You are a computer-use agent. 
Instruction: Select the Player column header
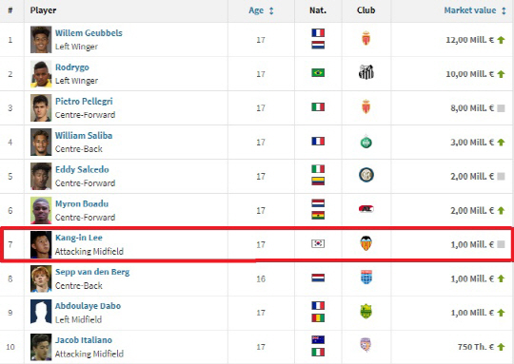[43, 10]
